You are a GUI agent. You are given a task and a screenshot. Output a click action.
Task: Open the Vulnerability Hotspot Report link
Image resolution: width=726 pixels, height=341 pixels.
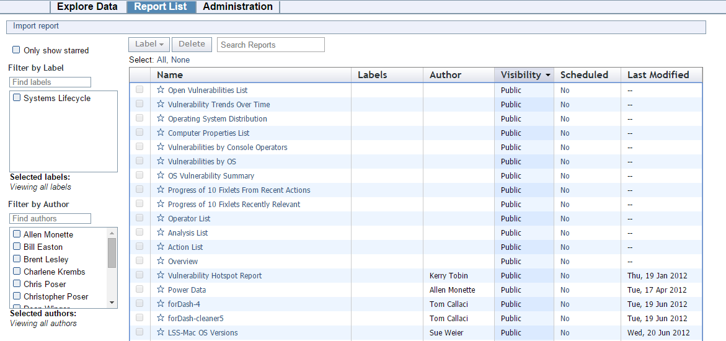(x=215, y=276)
